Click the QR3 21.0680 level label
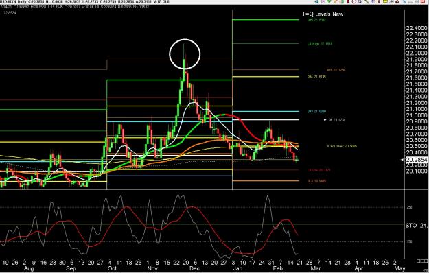Viewport: 429px width, 273px height. [316, 112]
